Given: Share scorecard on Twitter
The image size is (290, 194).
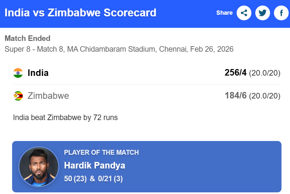Looking at the screenshot, I should [x=263, y=13].
